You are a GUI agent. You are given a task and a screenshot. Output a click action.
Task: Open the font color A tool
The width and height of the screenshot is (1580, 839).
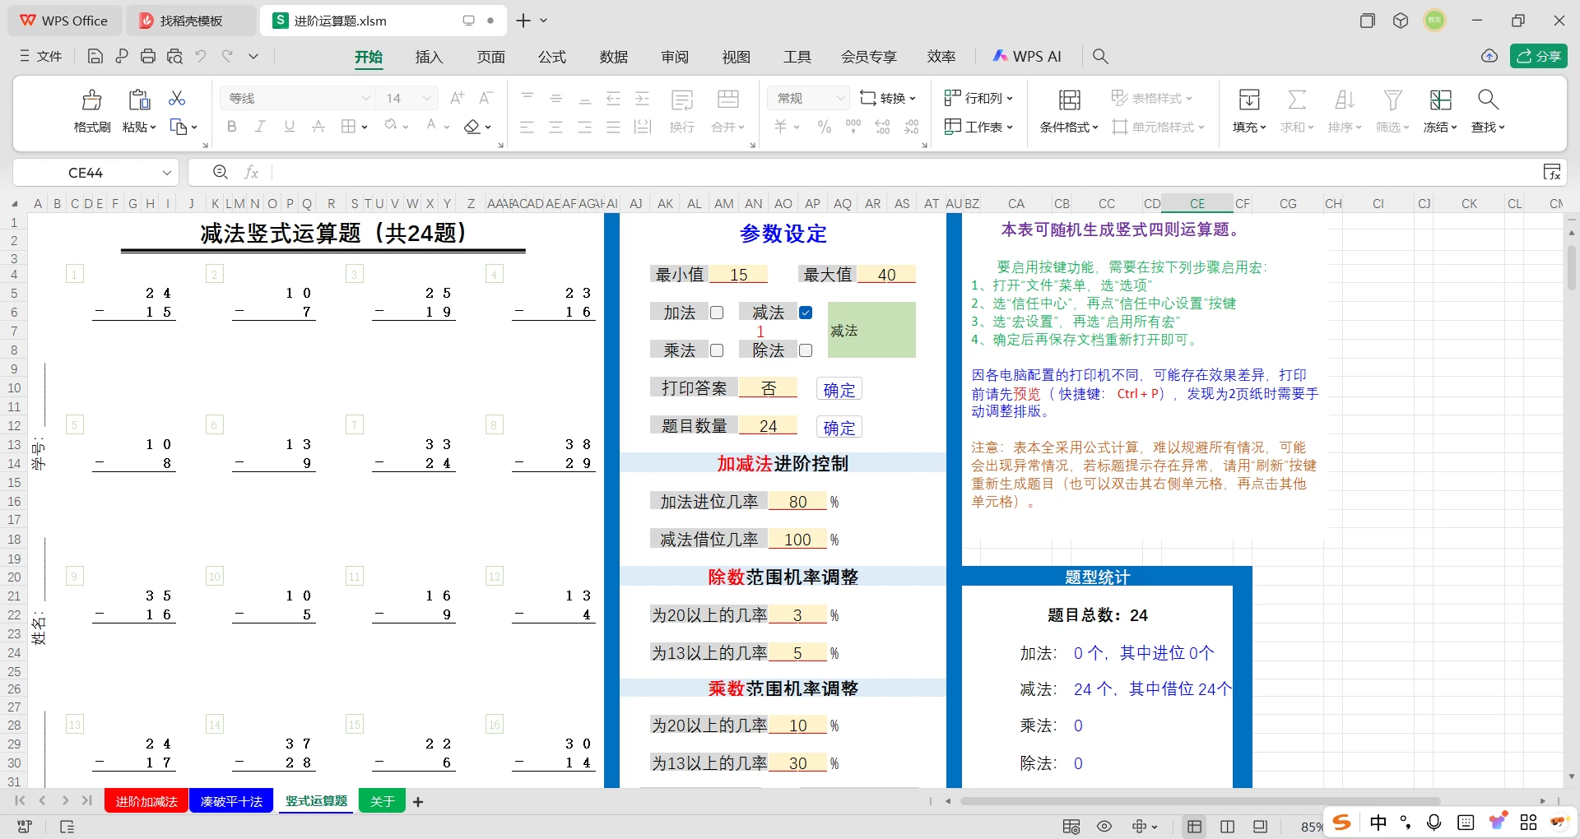click(x=431, y=126)
